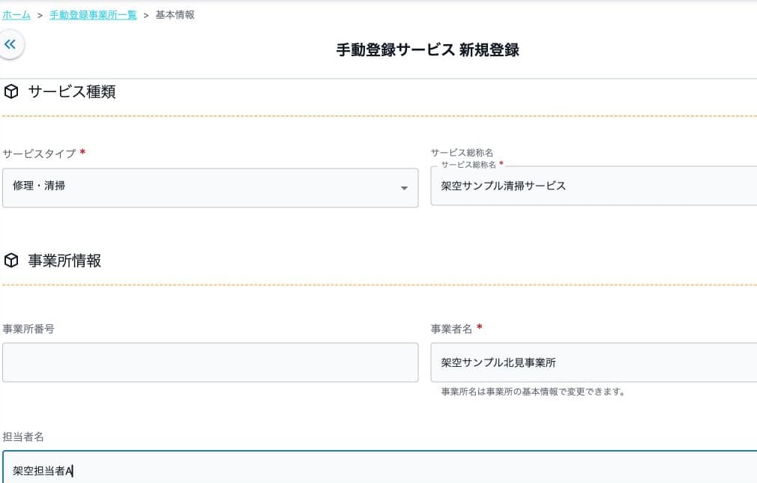Image resolution: width=757 pixels, height=483 pixels.
Task: Click the 事業所情報 section heading
Action: 64,261
